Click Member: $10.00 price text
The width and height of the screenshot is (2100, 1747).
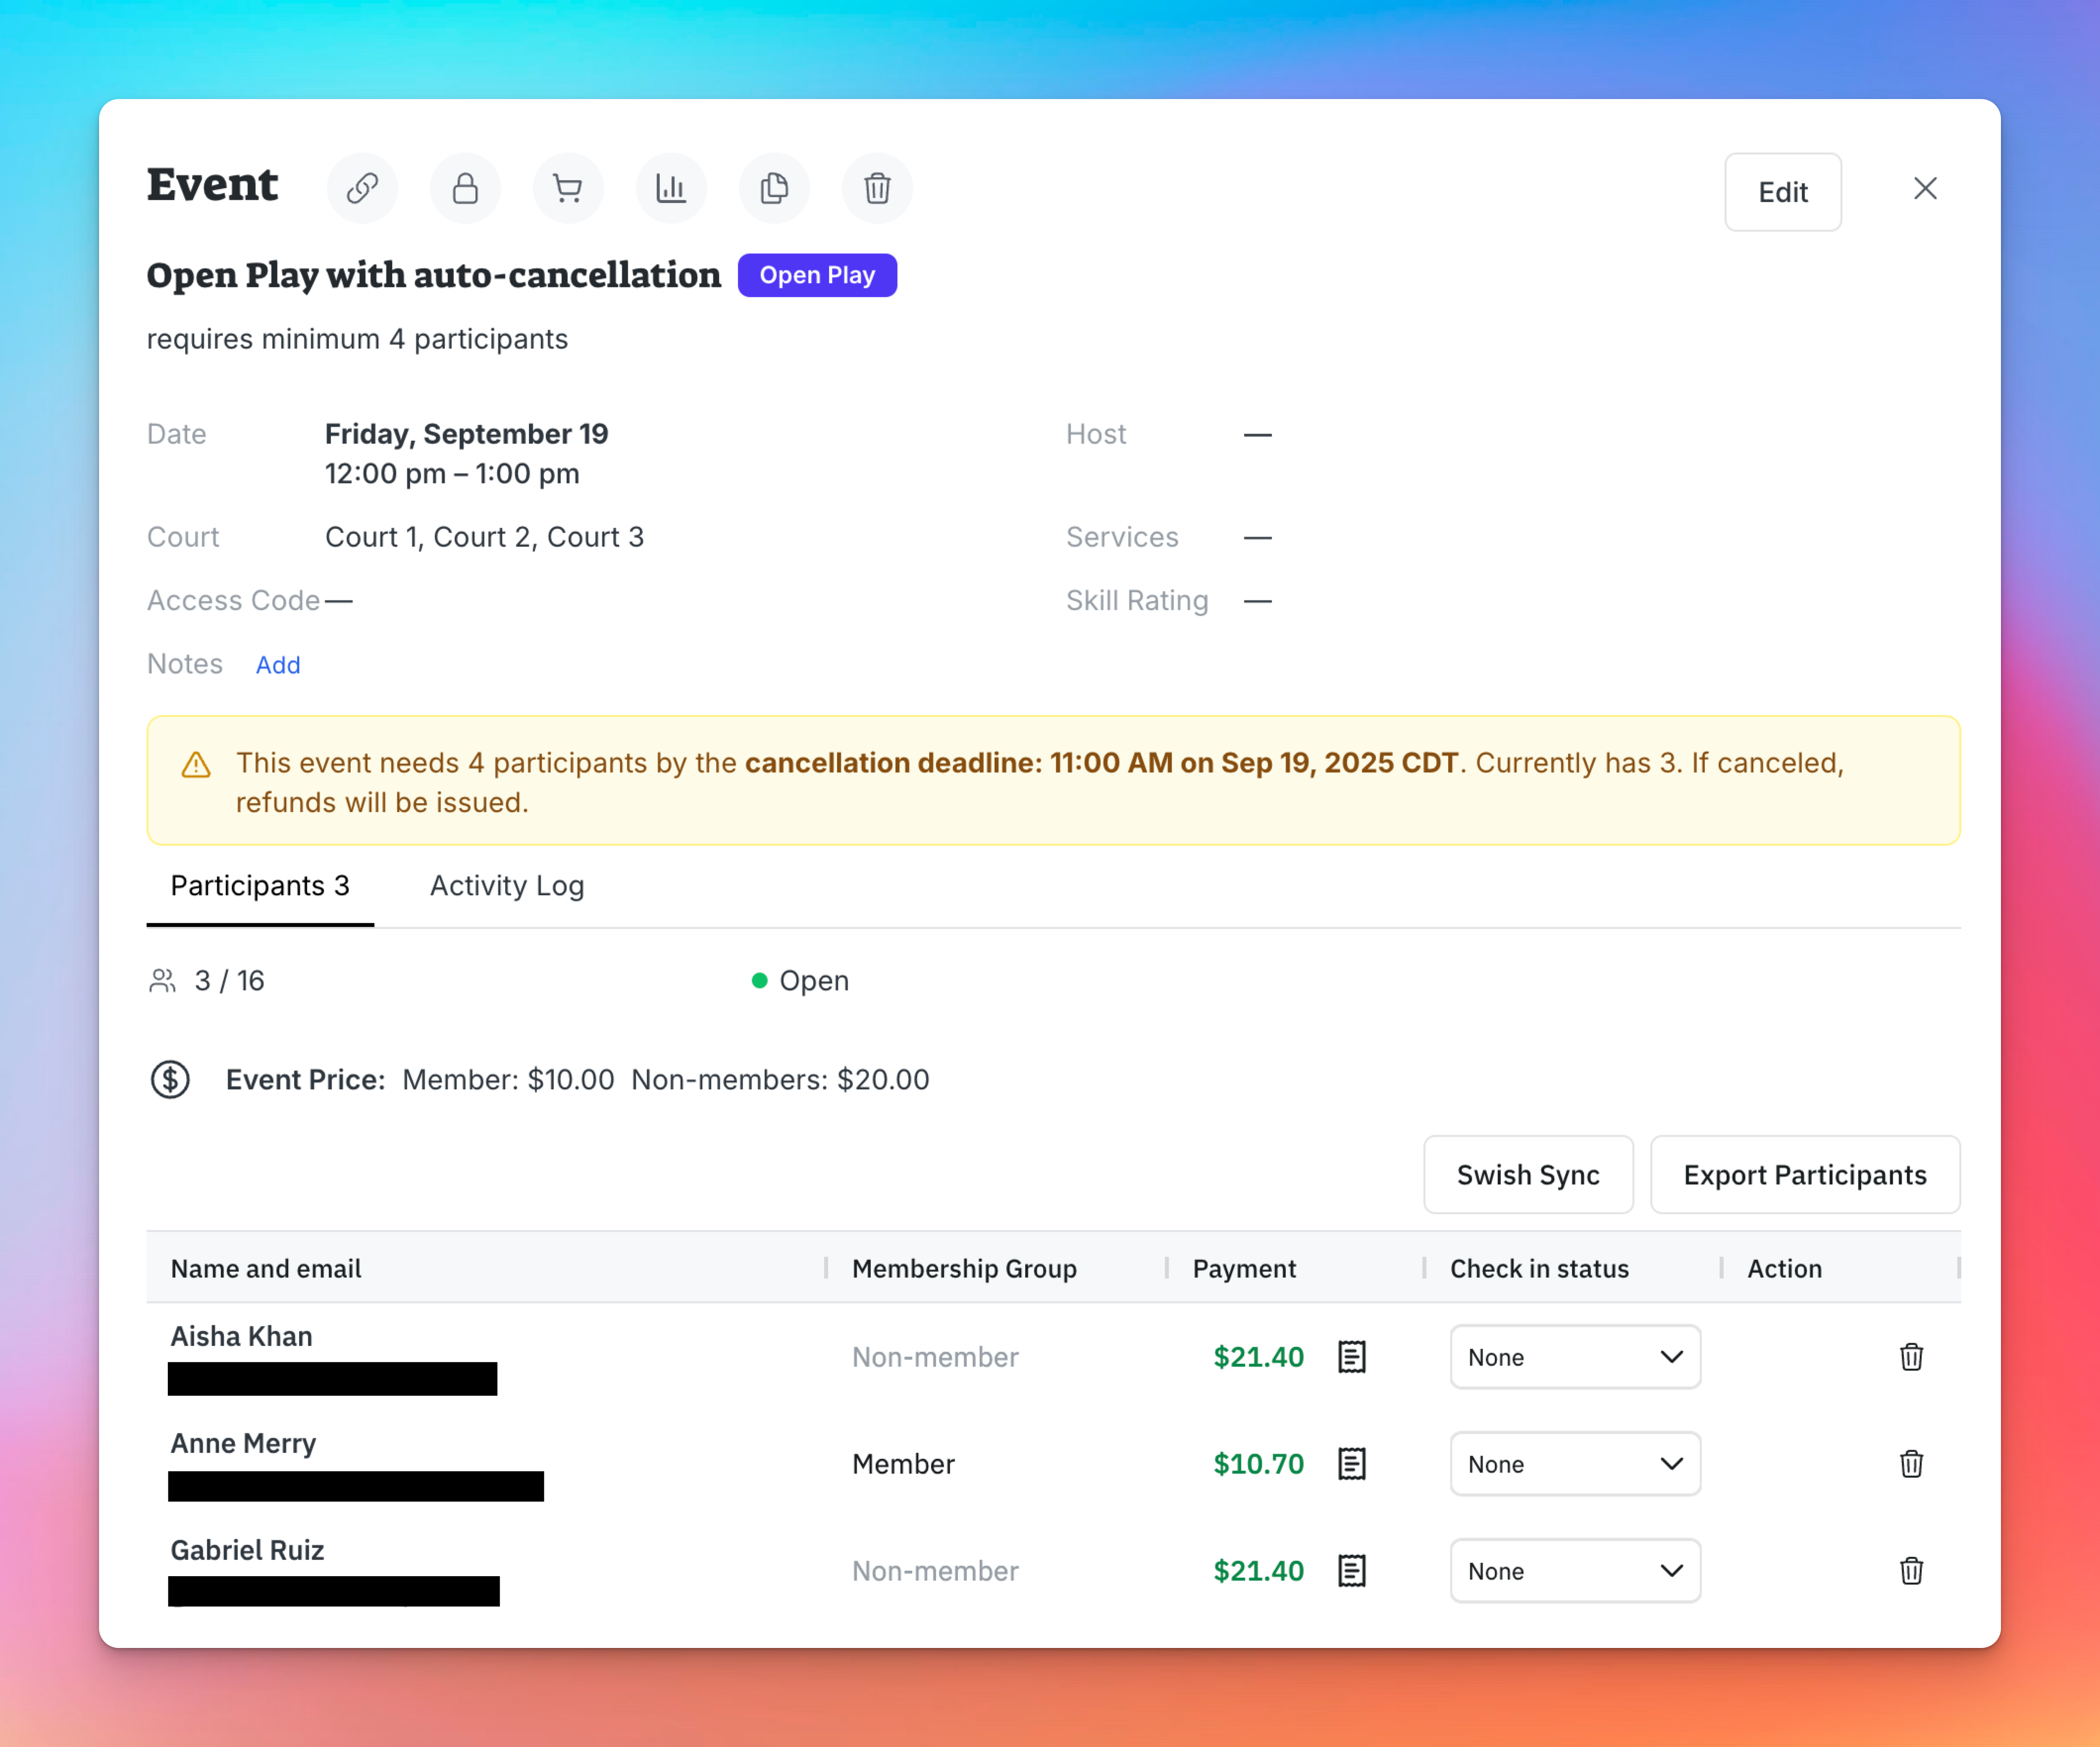click(508, 1079)
